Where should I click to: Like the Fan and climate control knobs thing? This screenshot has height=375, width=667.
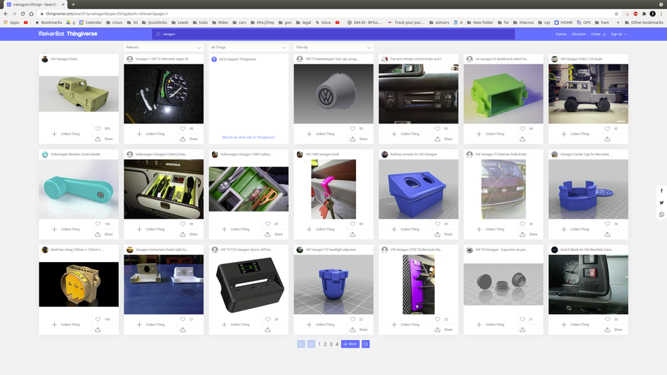point(437,129)
